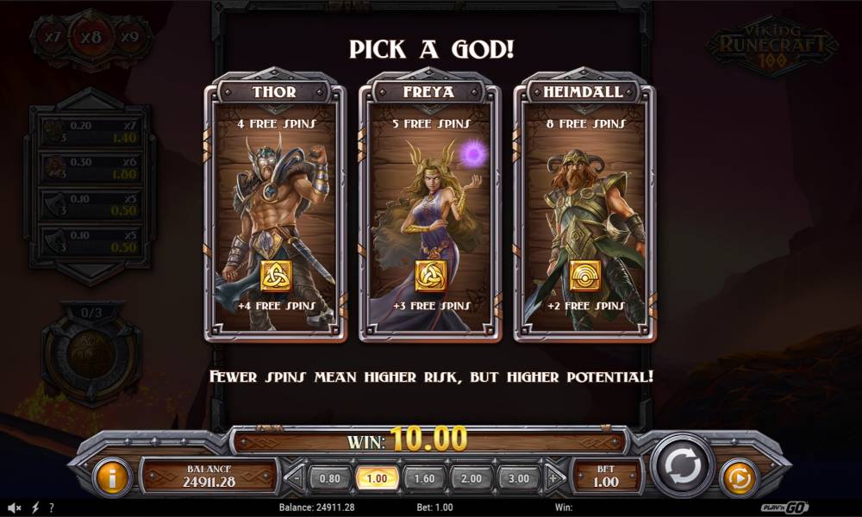Image resolution: width=862 pixels, height=517 pixels.
Task: Toggle fast play lightning icon
Action: tap(35, 508)
